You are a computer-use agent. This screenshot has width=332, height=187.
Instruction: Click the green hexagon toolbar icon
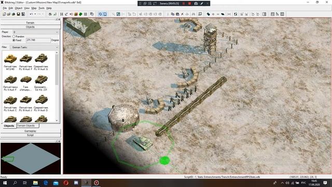pyautogui.click(x=81, y=14)
